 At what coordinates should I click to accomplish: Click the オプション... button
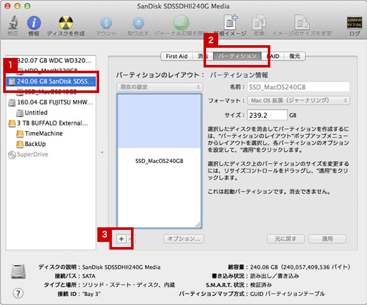pyautogui.click(x=184, y=239)
